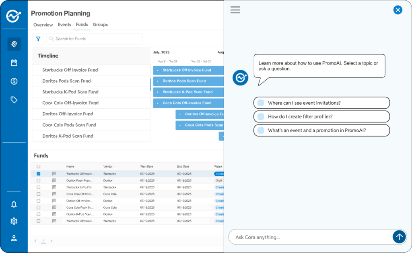Check the Doritos K-Pod Scan... row checkbox
412x253 pixels.
tap(39, 214)
